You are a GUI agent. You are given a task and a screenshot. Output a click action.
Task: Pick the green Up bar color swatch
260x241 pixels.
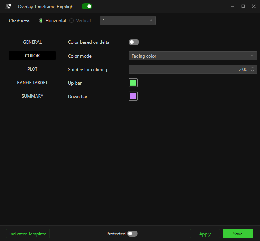tap(133, 83)
